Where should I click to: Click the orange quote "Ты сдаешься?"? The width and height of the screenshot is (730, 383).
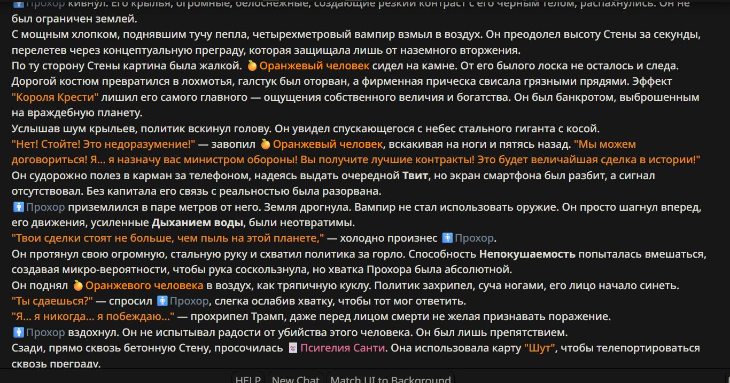coord(52,301)
